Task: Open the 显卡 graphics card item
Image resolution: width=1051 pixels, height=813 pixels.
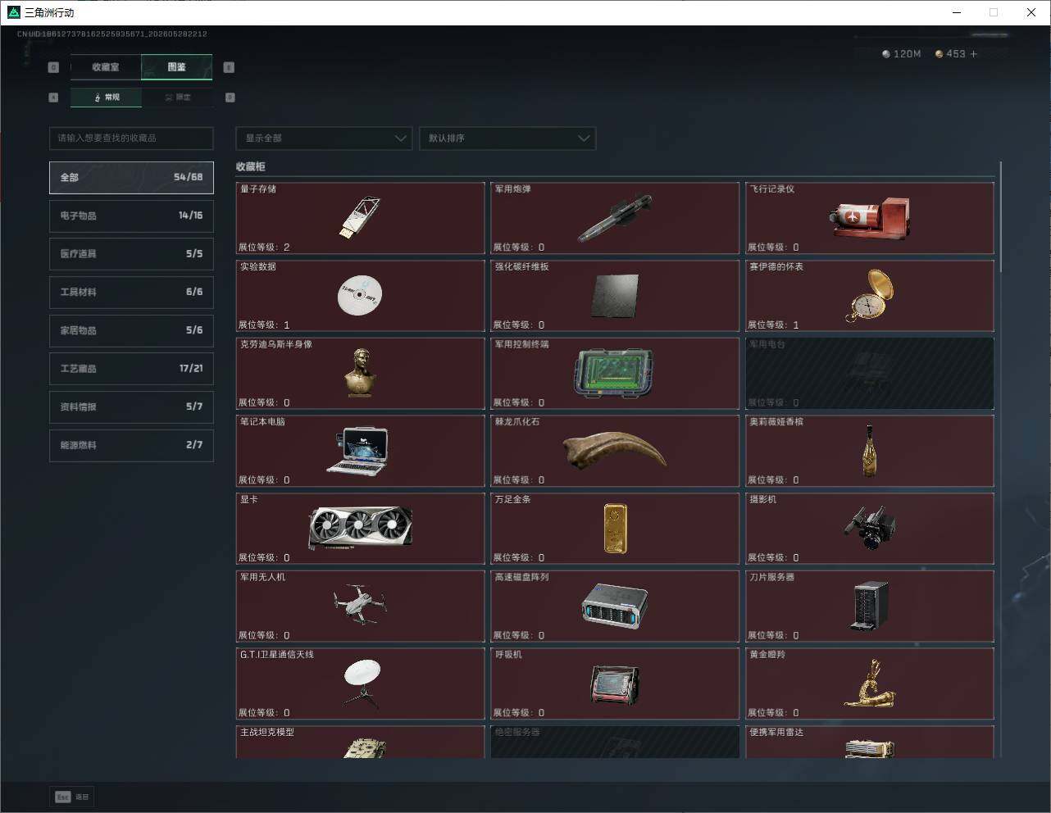Action: [361, 529]
